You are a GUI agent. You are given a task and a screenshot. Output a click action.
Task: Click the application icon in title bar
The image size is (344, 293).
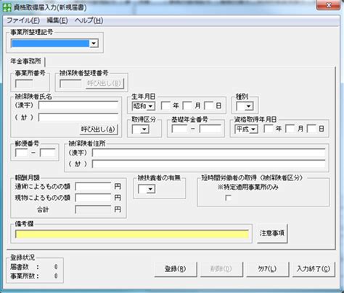[7, 7]
